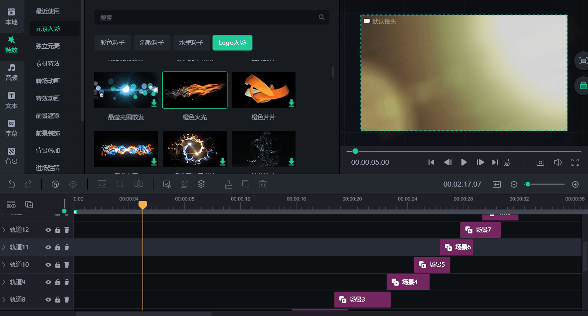This screenshot has height=316, width=588.
Task: Lock track 轨道9
Action: (x=58, y=282)
